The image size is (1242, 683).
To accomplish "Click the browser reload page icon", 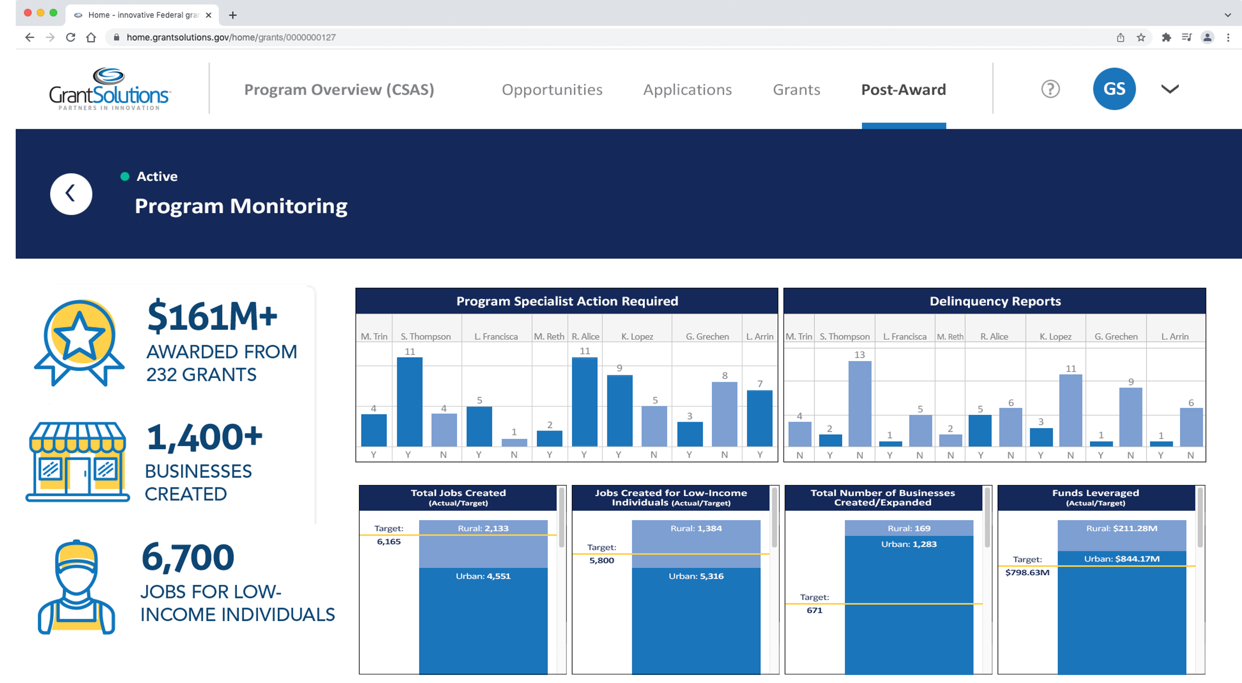I will coord(71,37).
